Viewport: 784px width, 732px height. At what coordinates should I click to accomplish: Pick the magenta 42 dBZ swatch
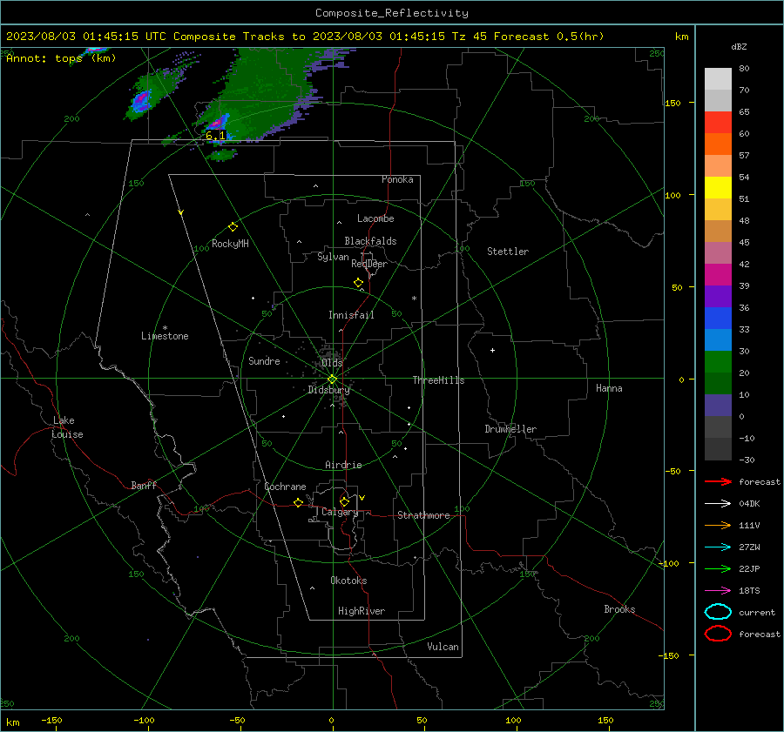click(718, 274)
